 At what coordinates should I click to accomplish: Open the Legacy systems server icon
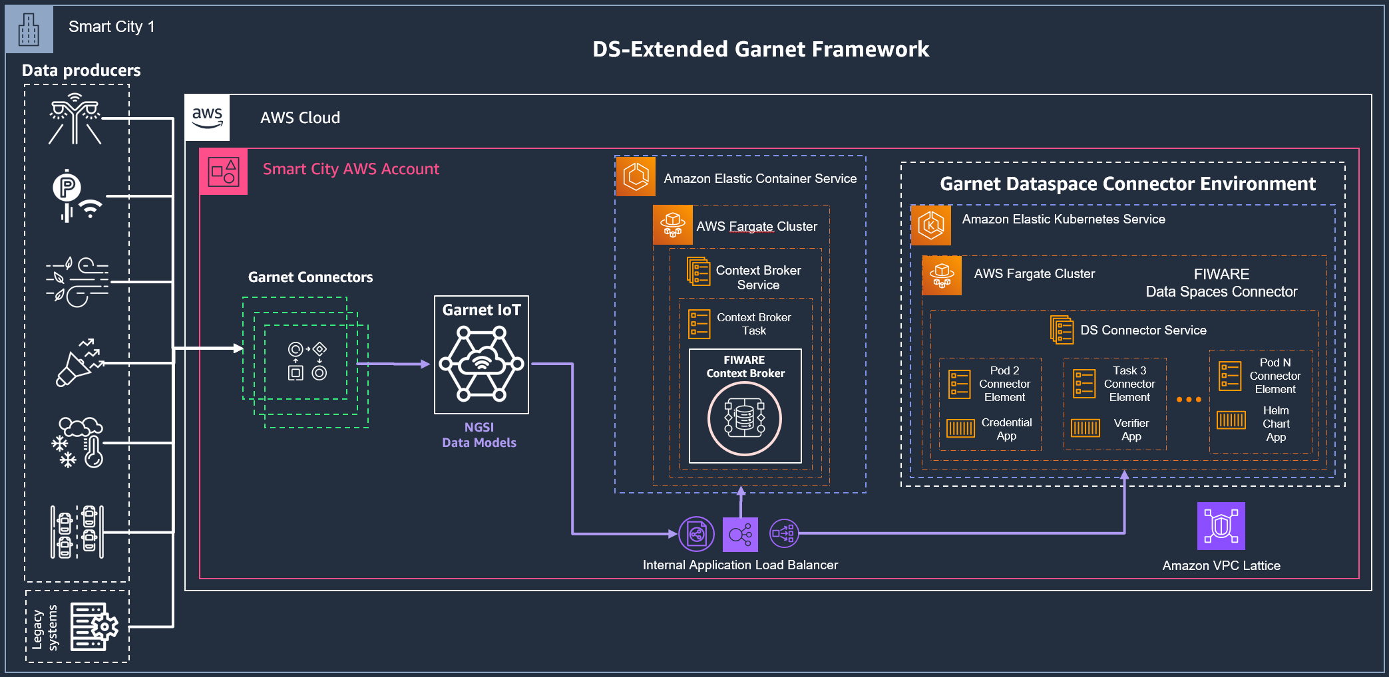(x=94, y=626)
